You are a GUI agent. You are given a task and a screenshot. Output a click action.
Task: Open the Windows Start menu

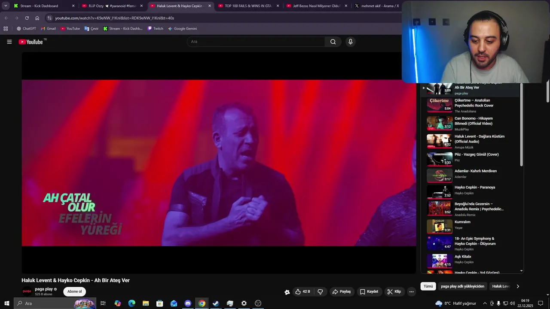(6, 303)
